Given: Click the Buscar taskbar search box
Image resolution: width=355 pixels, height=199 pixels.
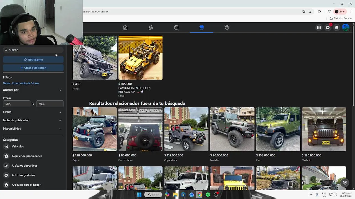Looking at the screenshot, I should tap(153, 195).
